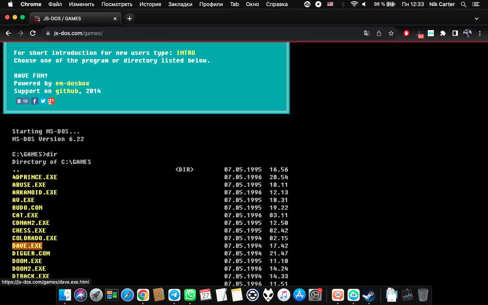Open System Preferences in the Dock
The height and width of the screenshot is (305, 488).
pyautogui.click(x=316, y=294)
